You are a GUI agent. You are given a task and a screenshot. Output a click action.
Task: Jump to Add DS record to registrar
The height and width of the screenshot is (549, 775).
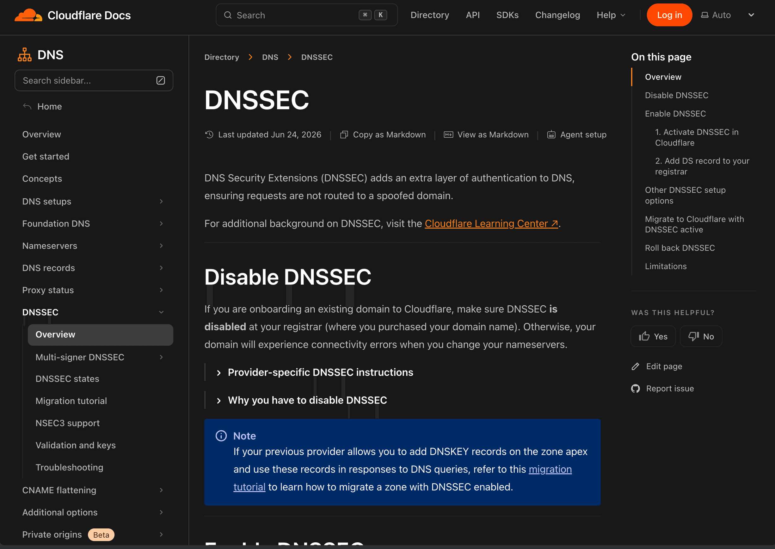click(702, 166)
